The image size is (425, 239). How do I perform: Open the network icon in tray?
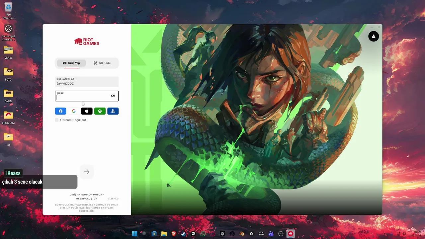tap(398, 234)
